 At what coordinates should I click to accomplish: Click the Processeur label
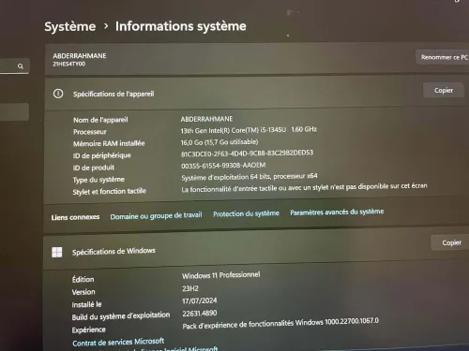[x=90, y=132]
